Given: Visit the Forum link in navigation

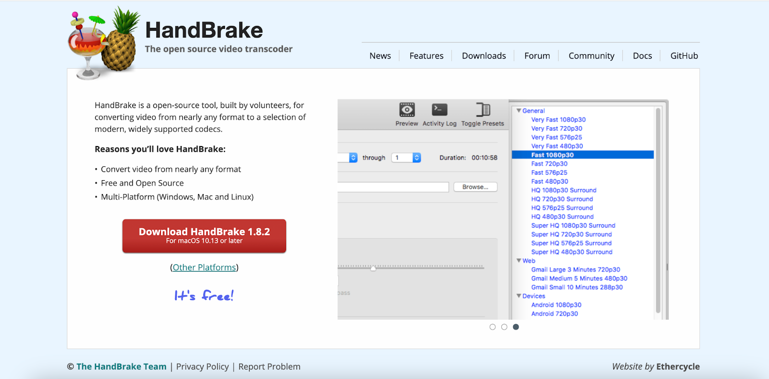Looking at the screenshot, I should [537, 56].
